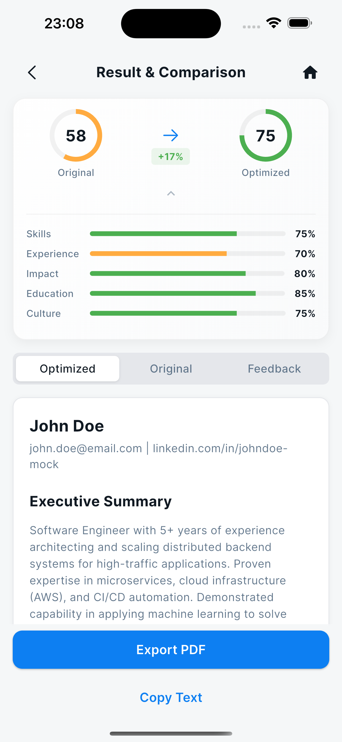Select the Optimized score circle showing 75
Screen dimensions: 342x742
tap(265, 135)
